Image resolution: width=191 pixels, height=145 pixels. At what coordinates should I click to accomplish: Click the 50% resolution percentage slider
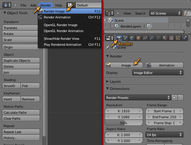point(124,123)
